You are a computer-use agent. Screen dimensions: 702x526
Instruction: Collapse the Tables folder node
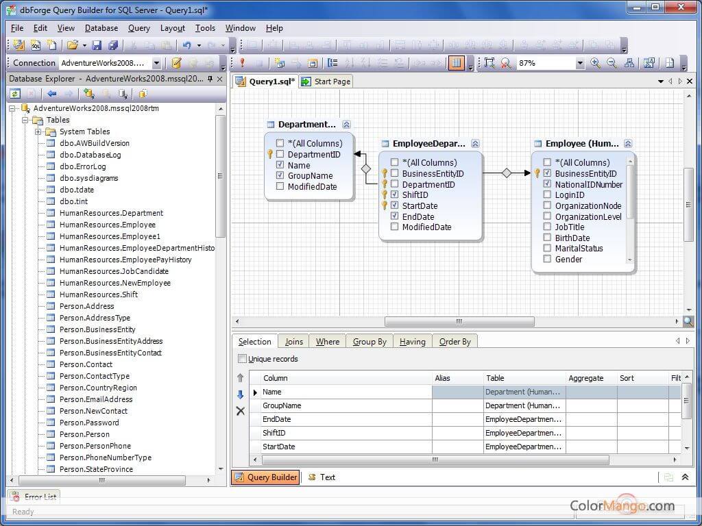point(25,120)
